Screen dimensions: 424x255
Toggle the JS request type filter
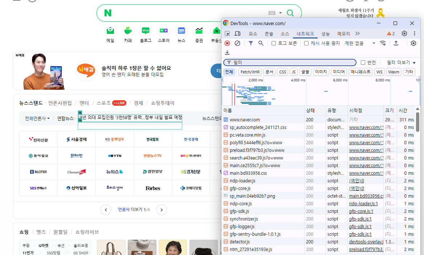click(x=294, y=72)
